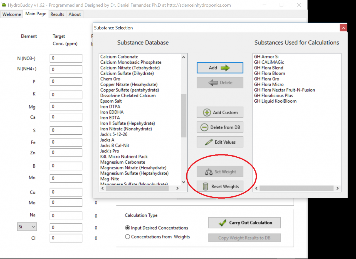Select Epsom Salt in the database list
356x259 pixels.
(x=111, y=101)
